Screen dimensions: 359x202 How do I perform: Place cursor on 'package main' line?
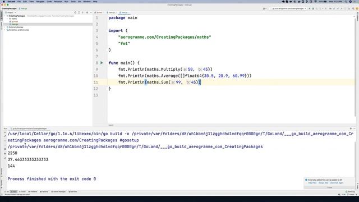[x=123, y=17]
